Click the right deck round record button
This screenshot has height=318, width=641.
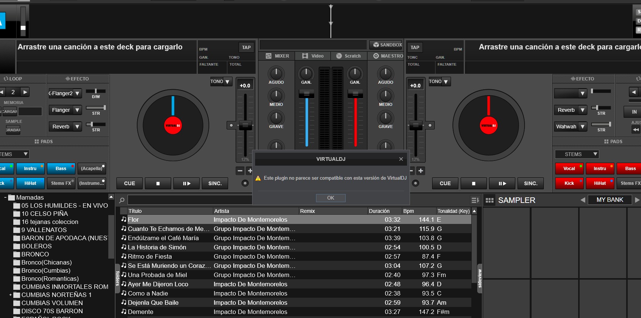pos(416,183)
